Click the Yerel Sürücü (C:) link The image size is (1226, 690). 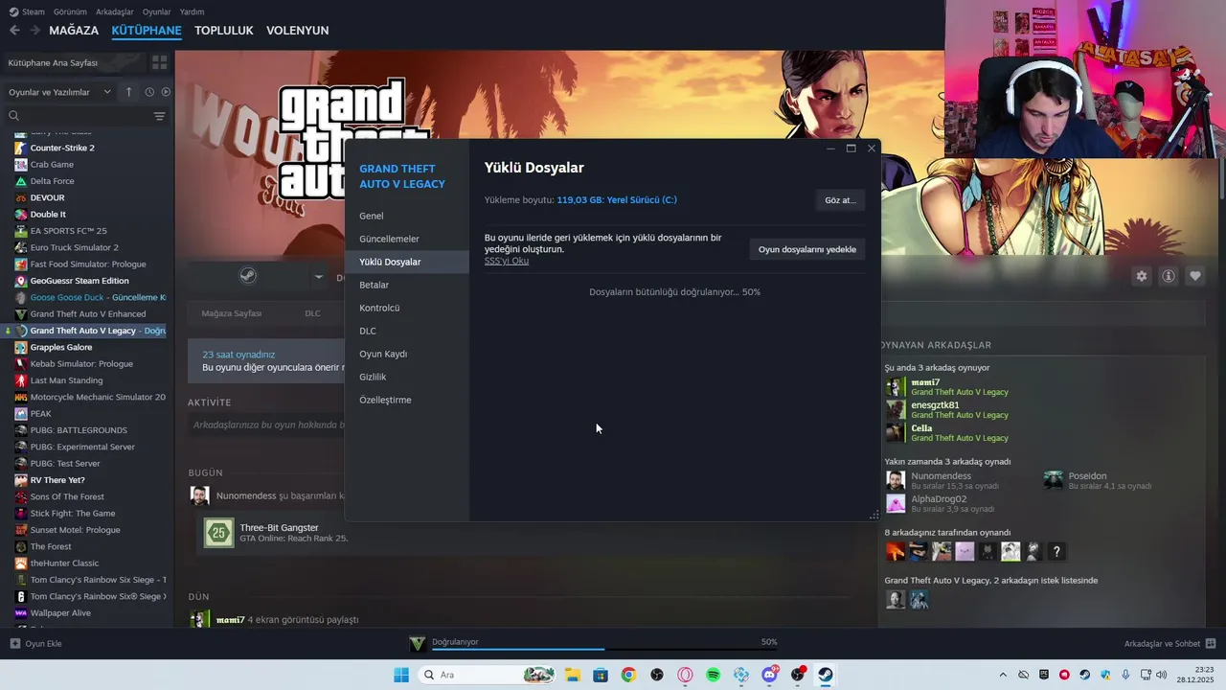point(642,200)
